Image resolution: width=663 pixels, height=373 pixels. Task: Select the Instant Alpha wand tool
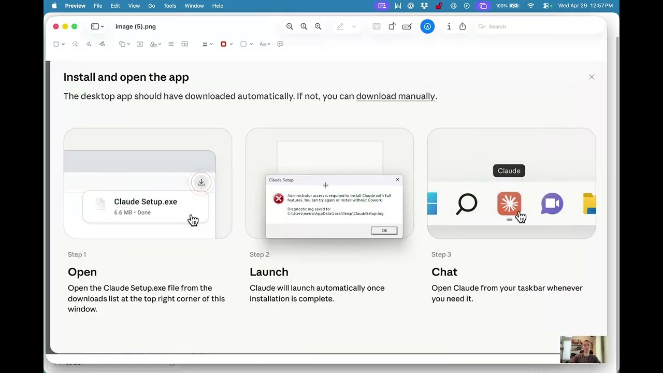point(75,44)
